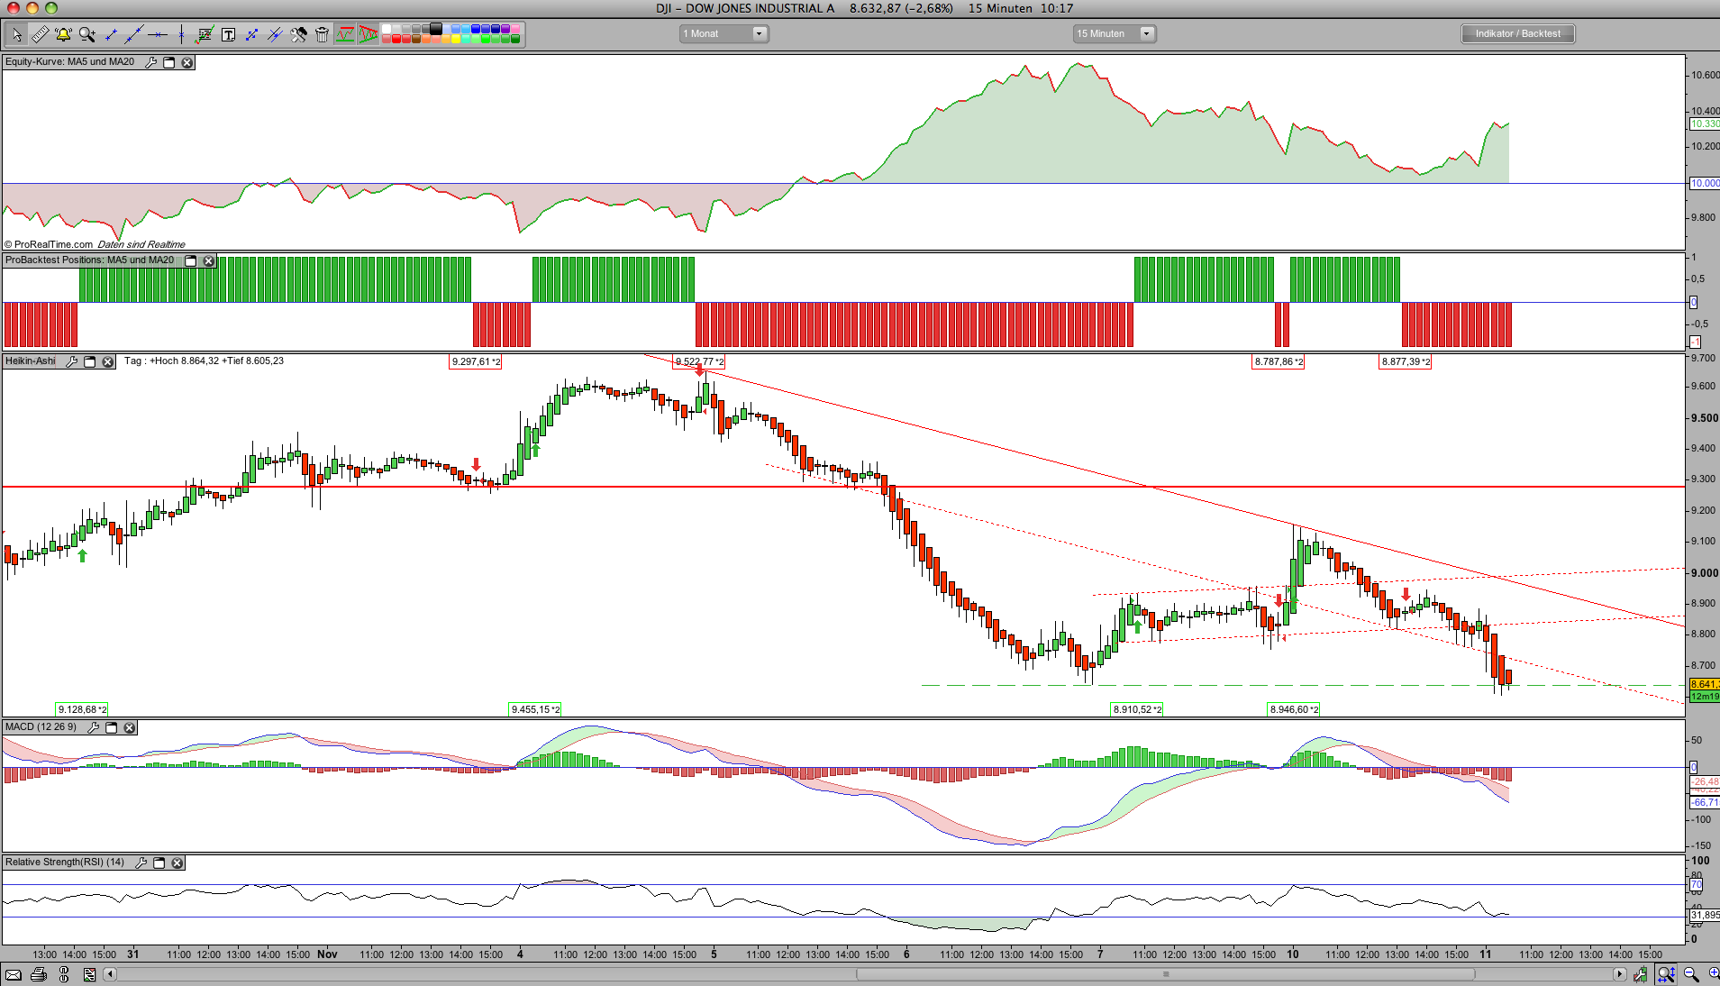Open Heikin-Ashi panel wrench settings

tap(71, 361)
